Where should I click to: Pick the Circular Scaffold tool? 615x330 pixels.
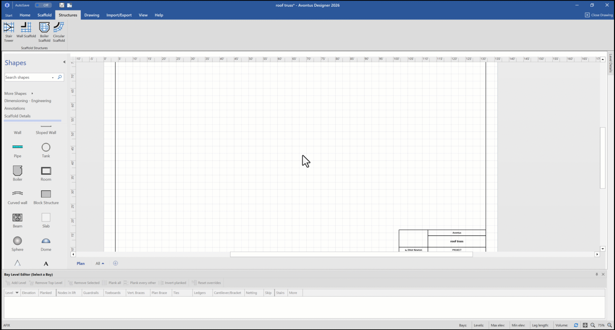coord(59,32)
